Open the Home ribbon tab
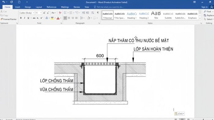The height and width of the screenshot is (120, 214). 7,7
